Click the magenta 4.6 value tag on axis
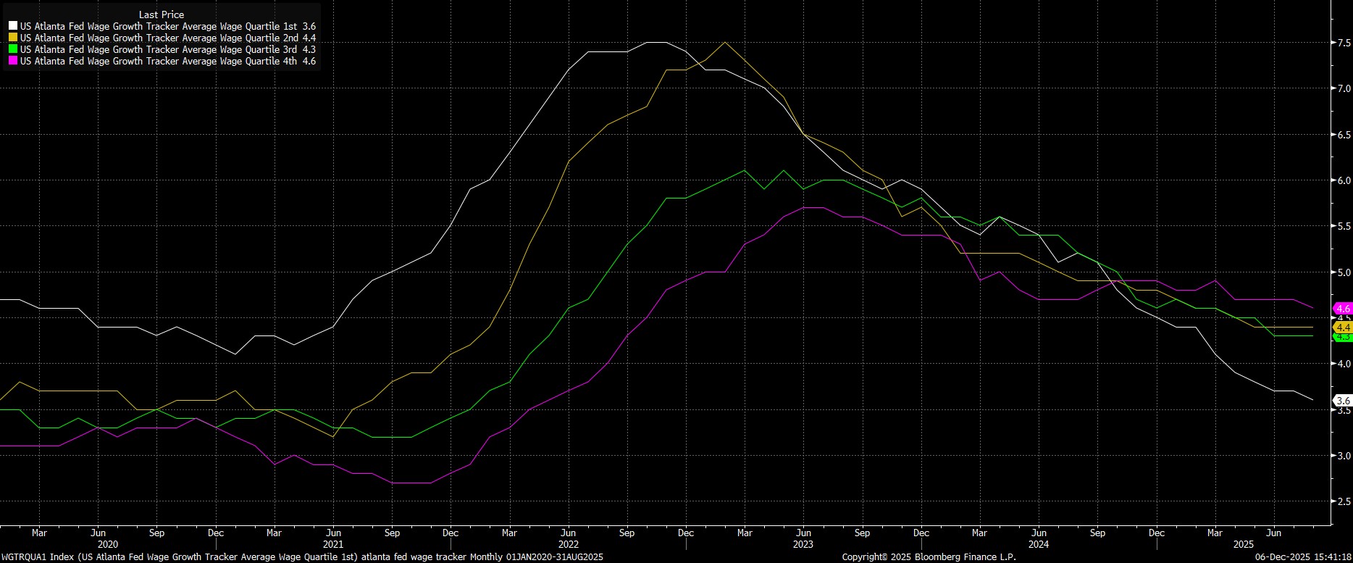Image resolution: width=1353 pixels, height=563 pixels. [1343, 309]
